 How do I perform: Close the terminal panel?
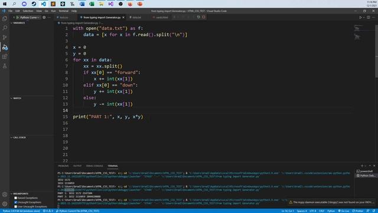pos(374,166)
